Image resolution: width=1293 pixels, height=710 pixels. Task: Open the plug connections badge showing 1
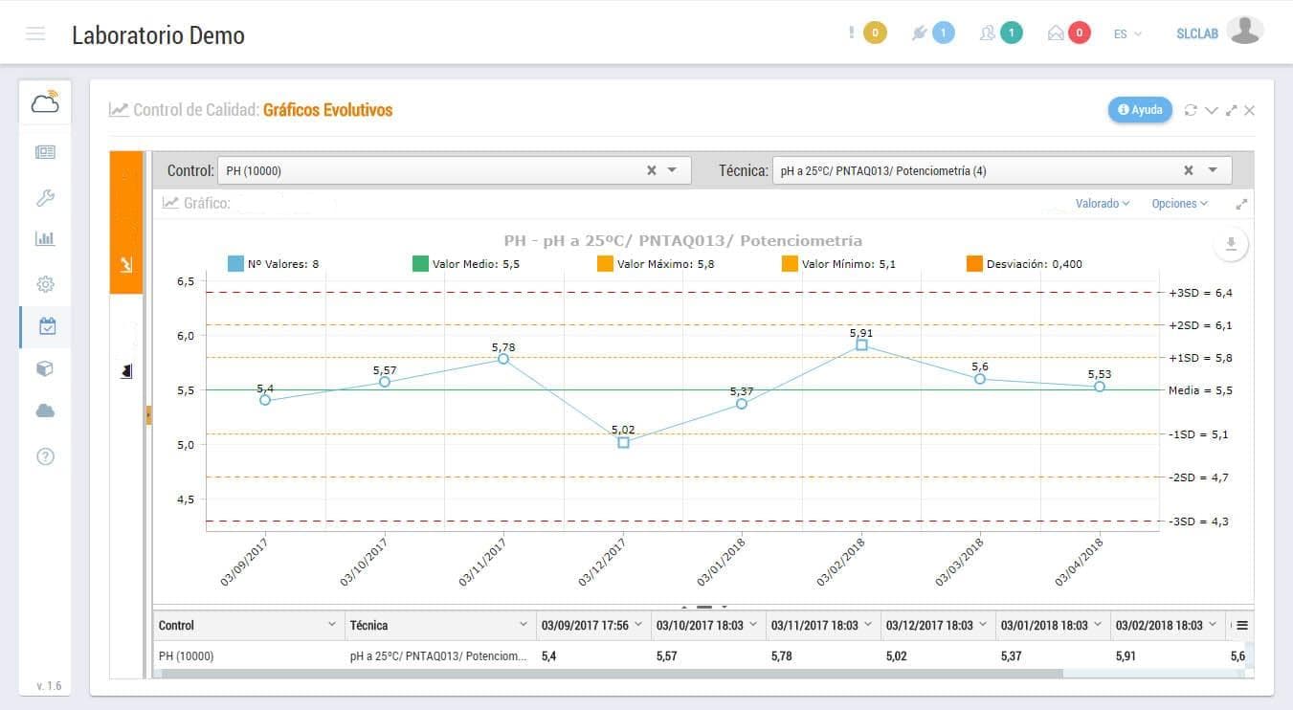pyautogui.click(x=943, y=33)
